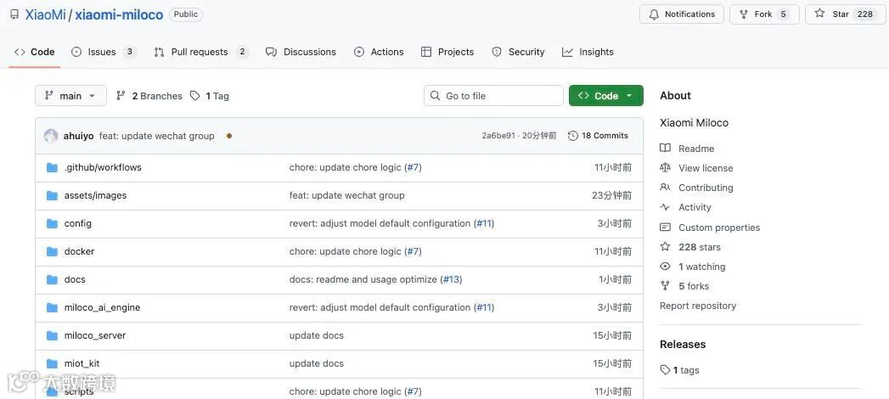Image resolution: width=889 pixels, height=399 pixels.
Task: Click the folder icon for .github/workflows
Action: (x=52, y=168)
